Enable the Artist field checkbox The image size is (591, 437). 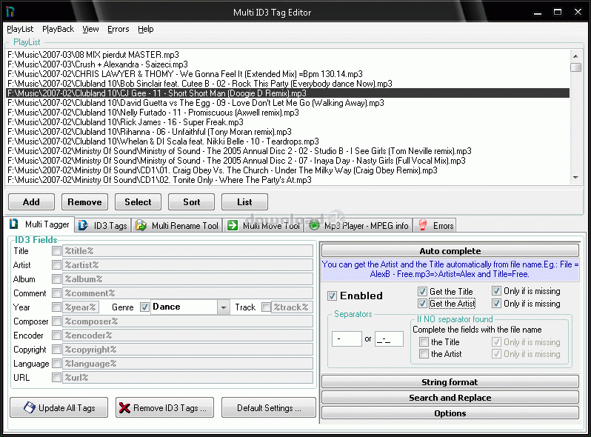[56, 264]
